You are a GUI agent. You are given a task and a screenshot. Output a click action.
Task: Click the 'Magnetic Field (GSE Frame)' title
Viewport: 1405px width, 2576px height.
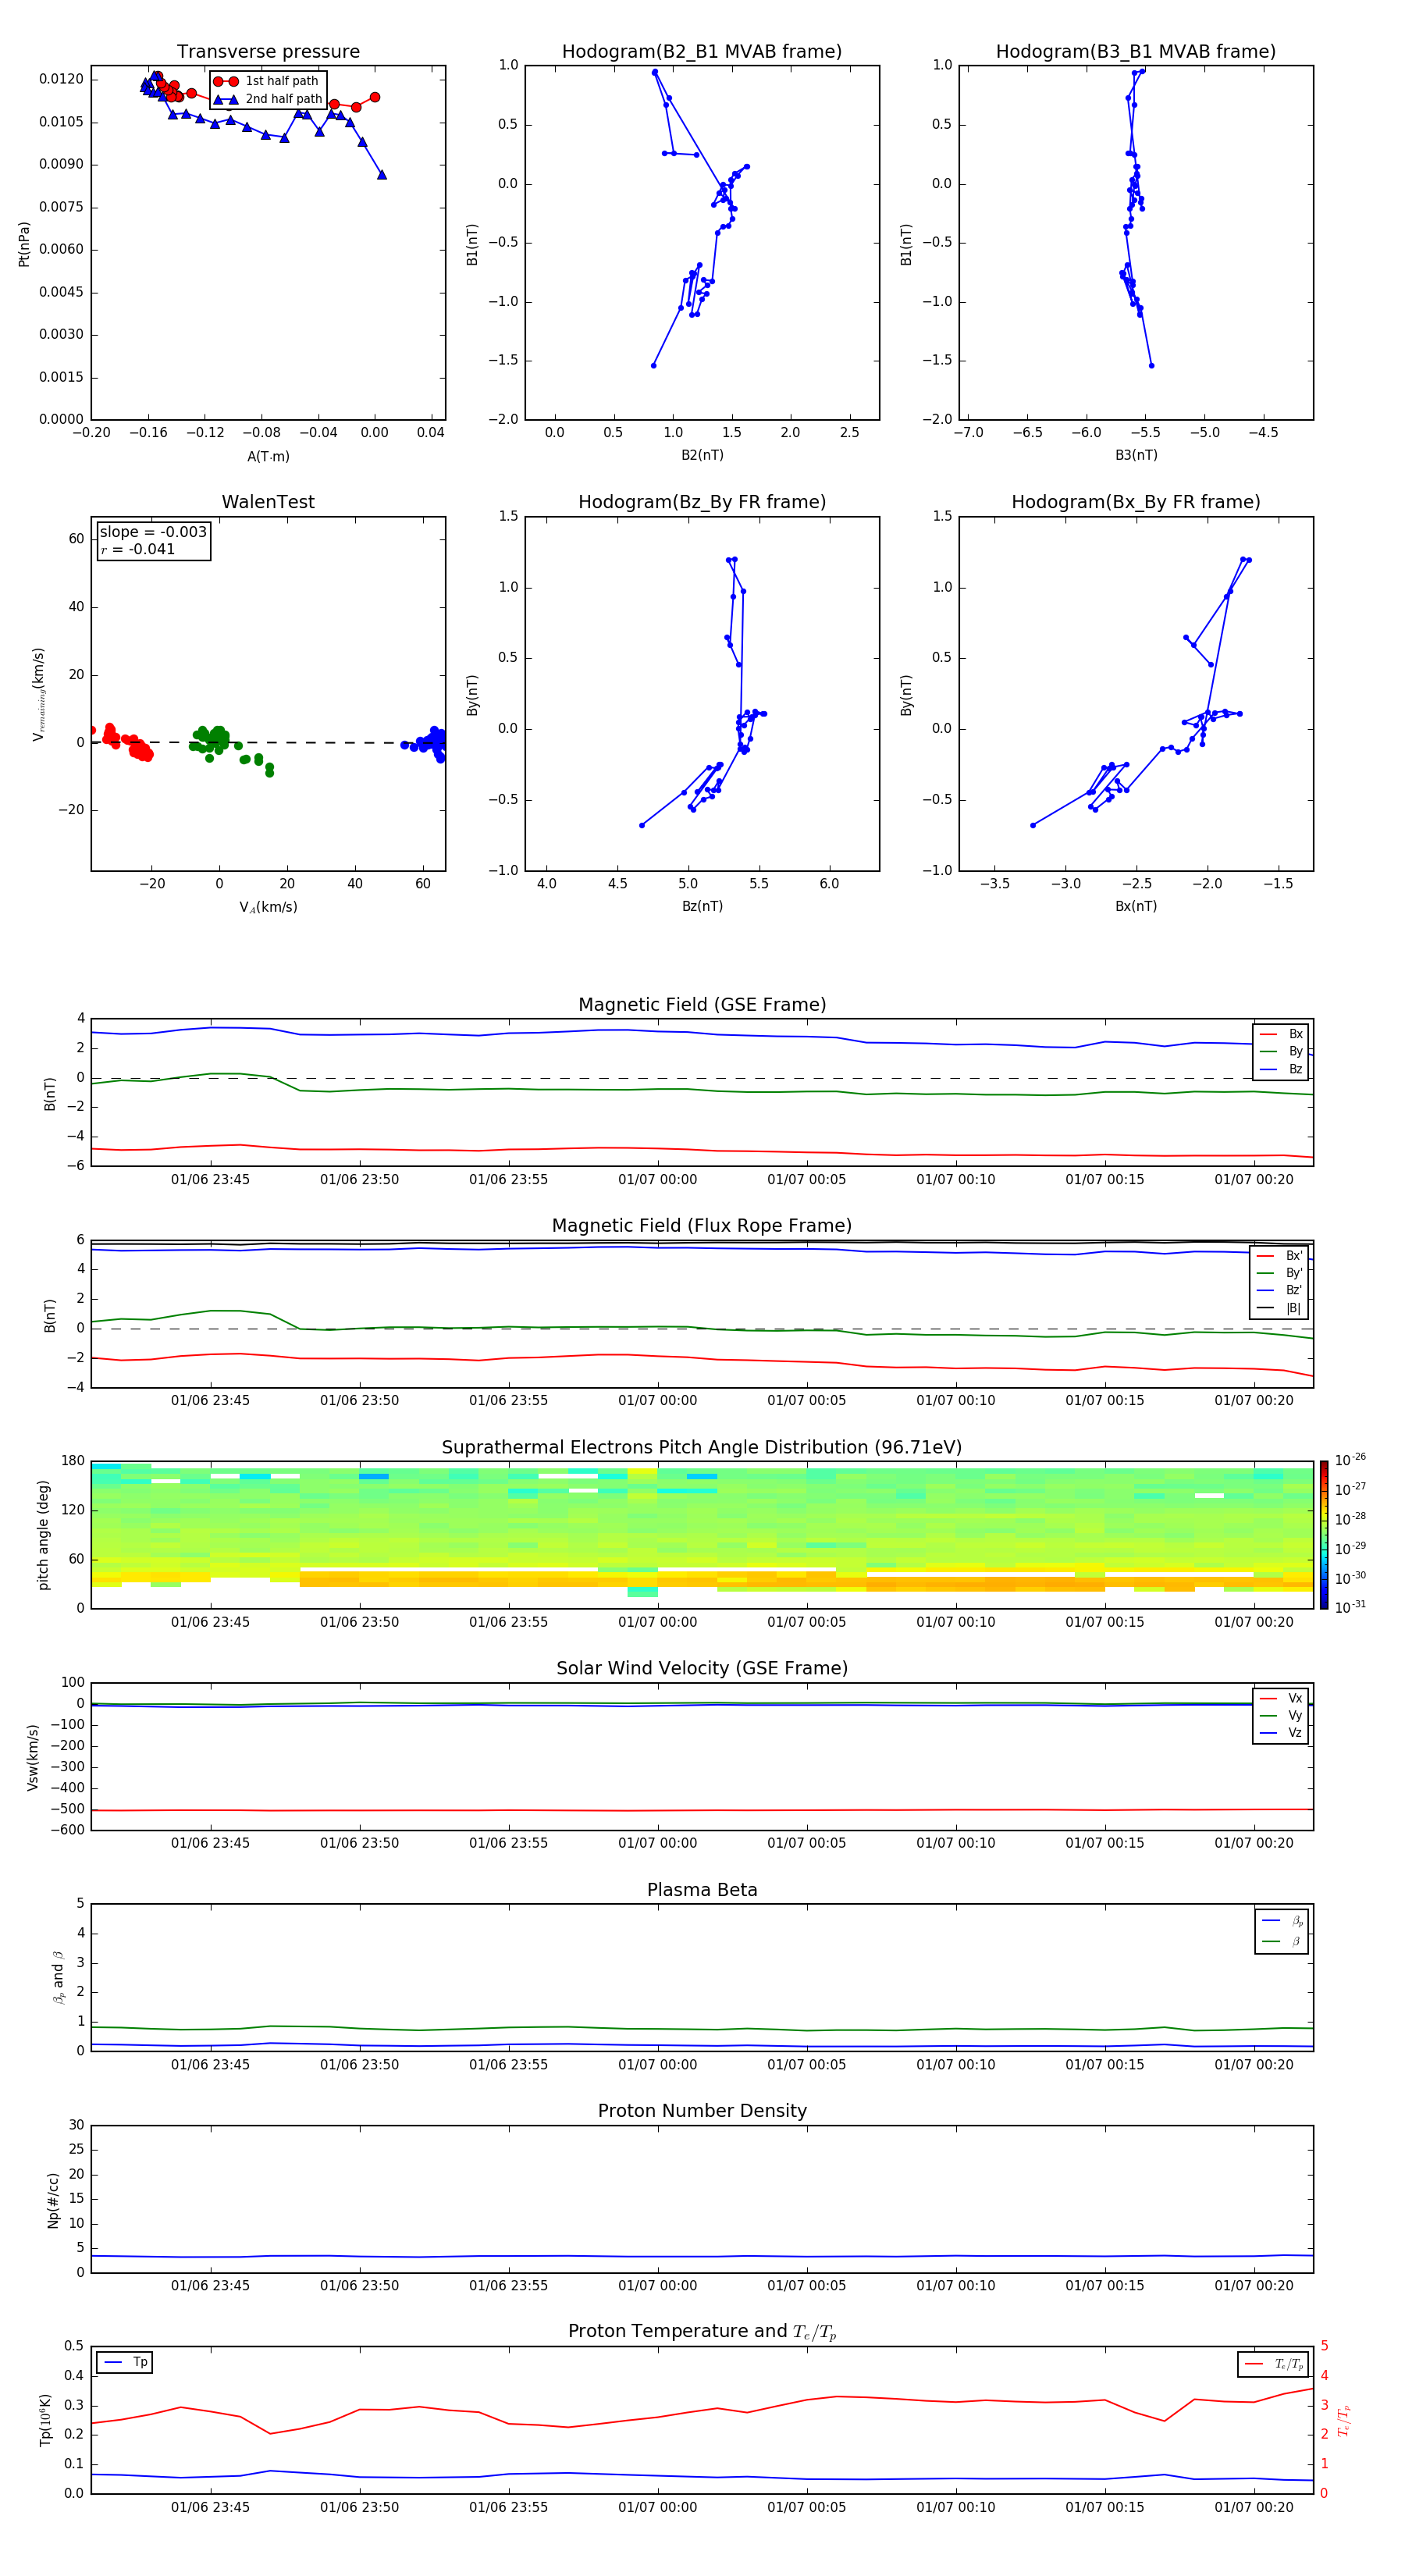(702, 1005)
